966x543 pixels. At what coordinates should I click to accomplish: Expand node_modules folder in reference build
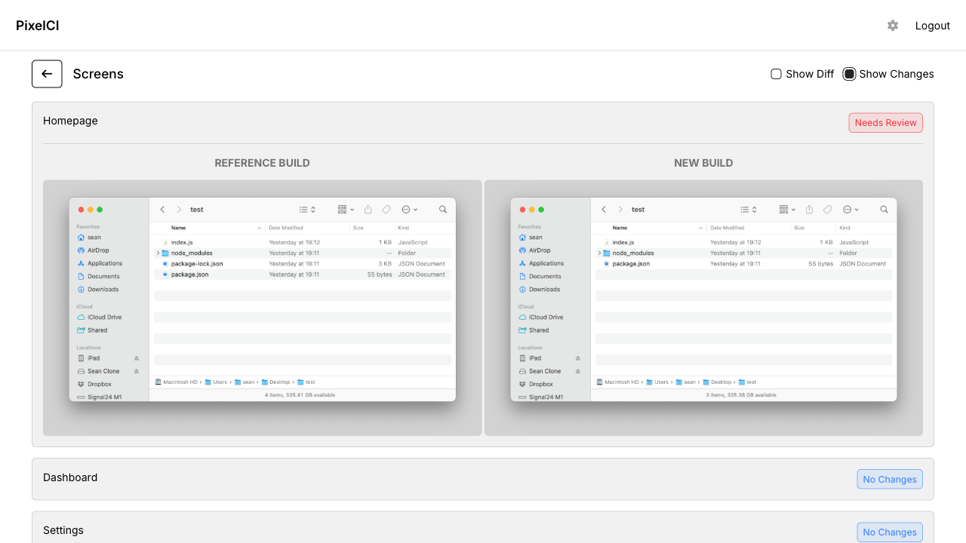click(158, 253)
